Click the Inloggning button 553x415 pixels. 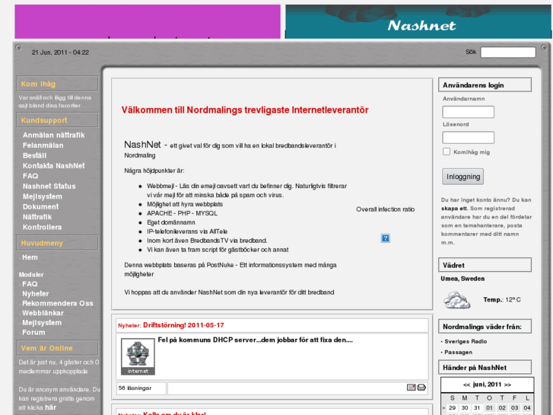coord(463,177)
